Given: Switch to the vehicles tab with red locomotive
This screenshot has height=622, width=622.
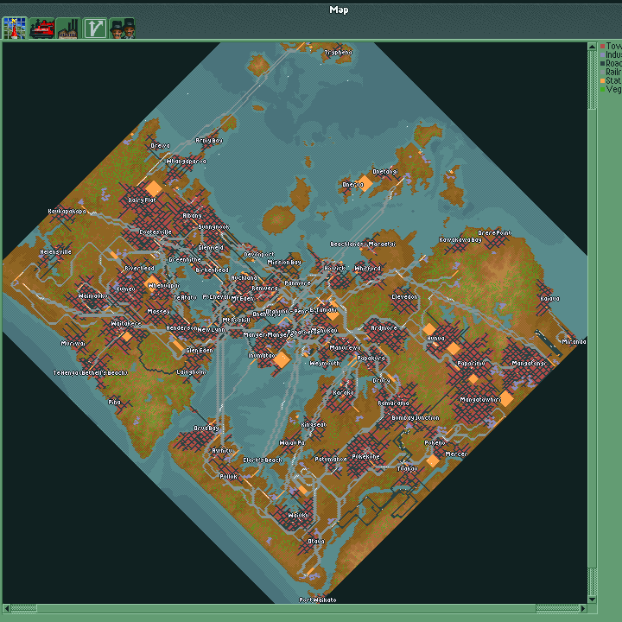Looking at the screenshot, I should (x=41, y=29).
